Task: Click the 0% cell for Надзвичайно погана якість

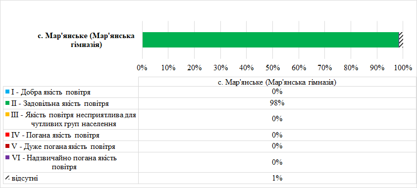Action: 277,162
